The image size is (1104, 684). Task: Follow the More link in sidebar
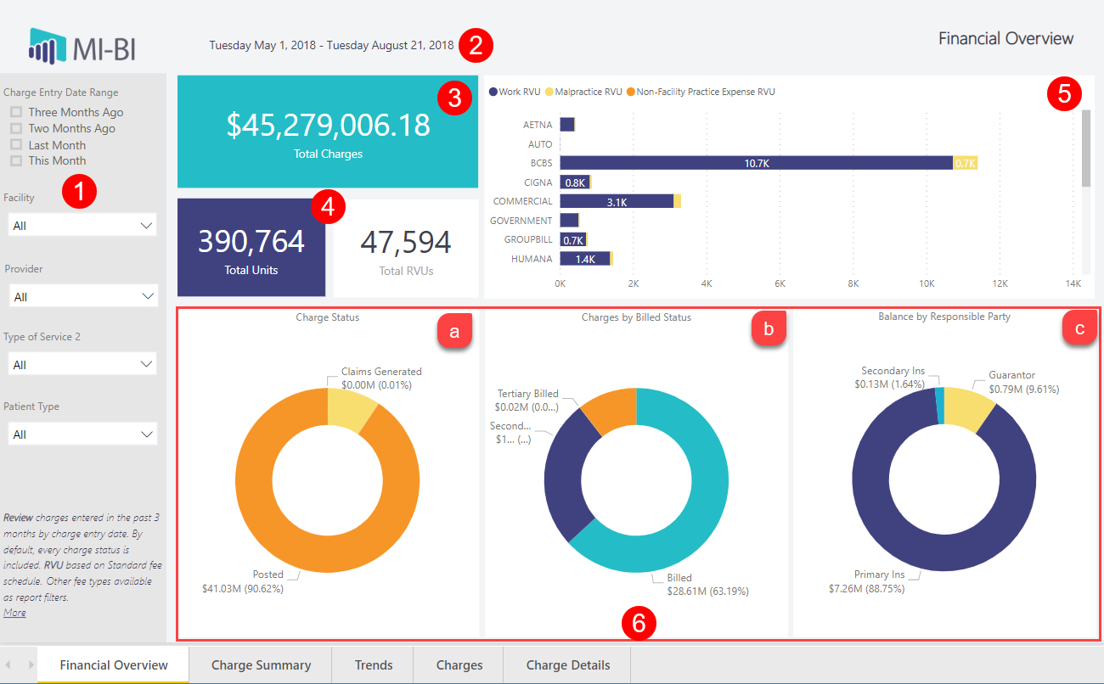pos(14,613)
